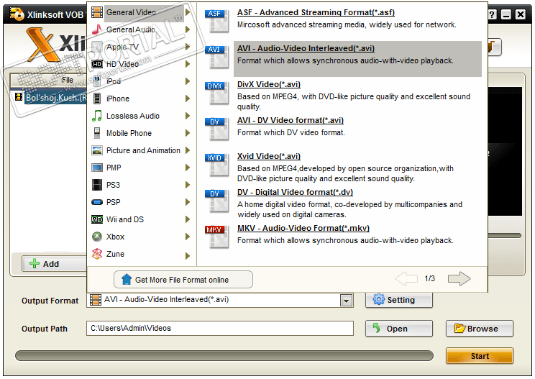Click the home icon on Get More File Format

tap(127, 279)
